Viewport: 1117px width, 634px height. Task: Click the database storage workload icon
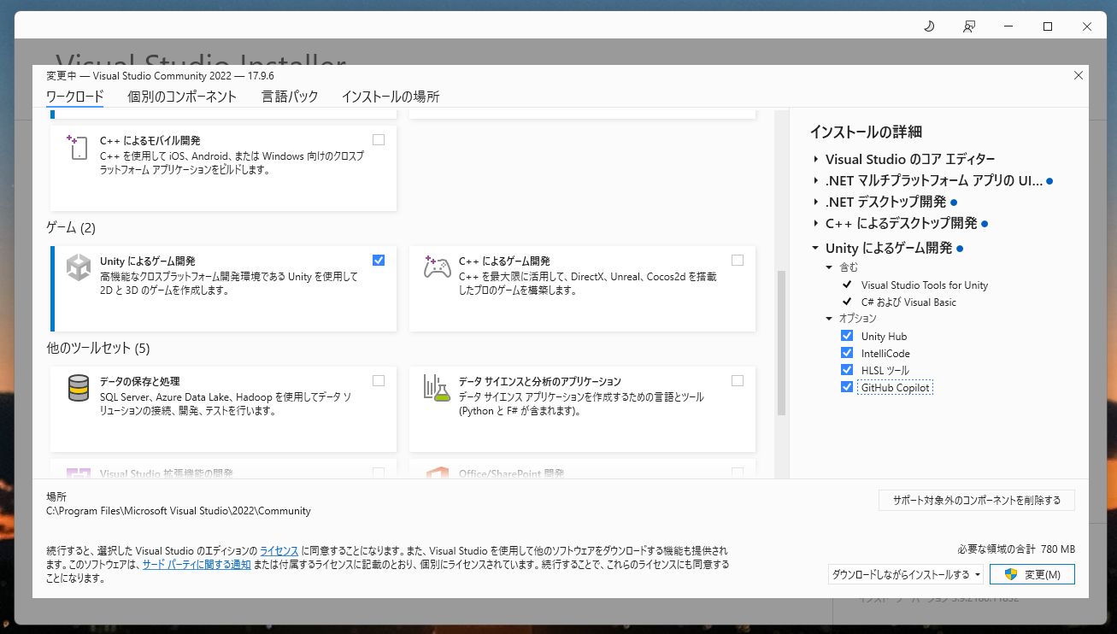(79, 388)
